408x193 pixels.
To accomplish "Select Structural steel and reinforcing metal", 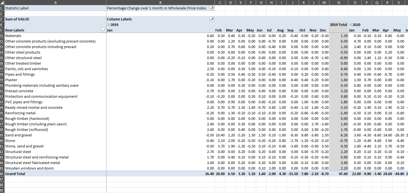I will coord(37,157).
